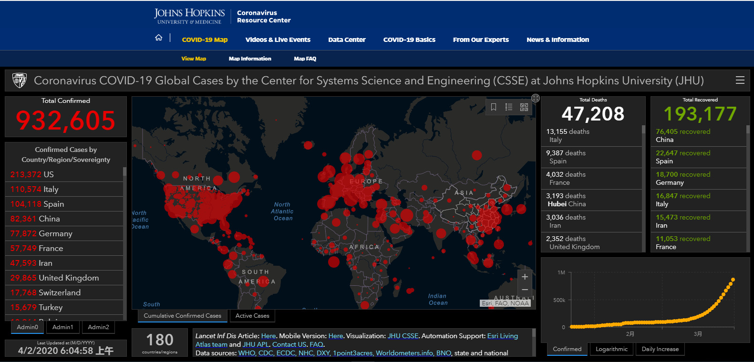
Task: Select the China row with 82,361 cases
Action: point(64,219)
